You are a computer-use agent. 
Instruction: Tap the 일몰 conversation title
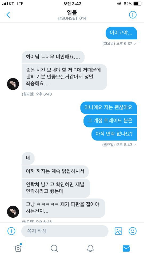[72, 13]
